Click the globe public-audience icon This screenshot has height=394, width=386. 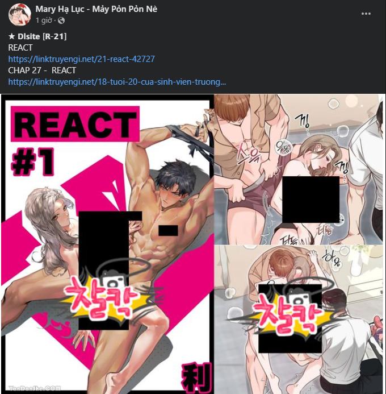click(x=61, y=20)
